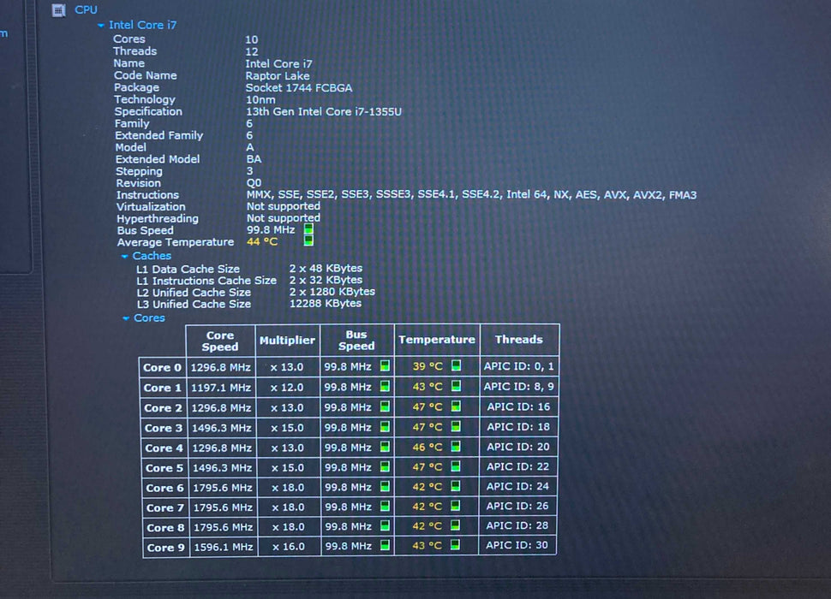Collapse the Intel Core i7 tree node
The height and width of the screenshot is (599, 831).
pos(101,25)
